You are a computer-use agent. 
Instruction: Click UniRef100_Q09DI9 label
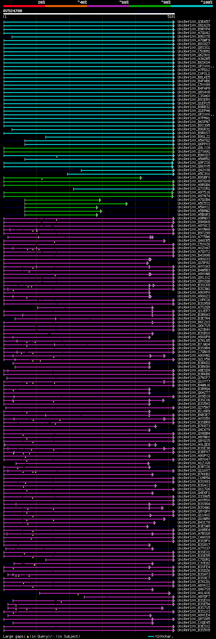pyautogui.click(x=194, y=397)
